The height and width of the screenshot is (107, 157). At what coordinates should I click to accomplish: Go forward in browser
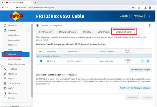point(7,8)
